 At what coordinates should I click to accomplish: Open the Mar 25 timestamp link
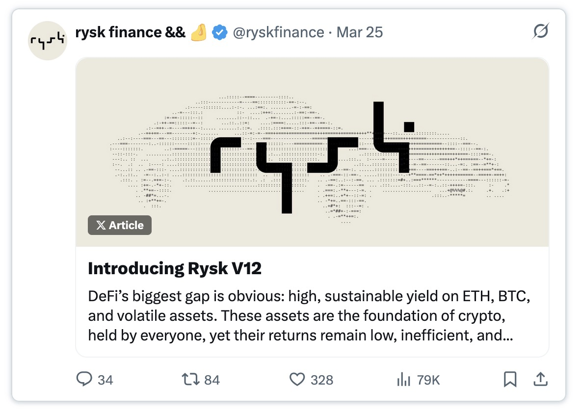359,32
